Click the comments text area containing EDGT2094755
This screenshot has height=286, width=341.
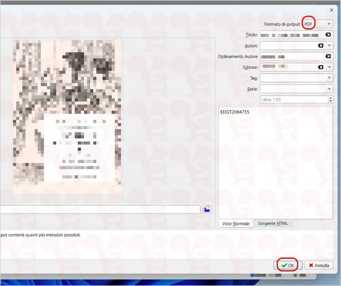tap(276, 162)
